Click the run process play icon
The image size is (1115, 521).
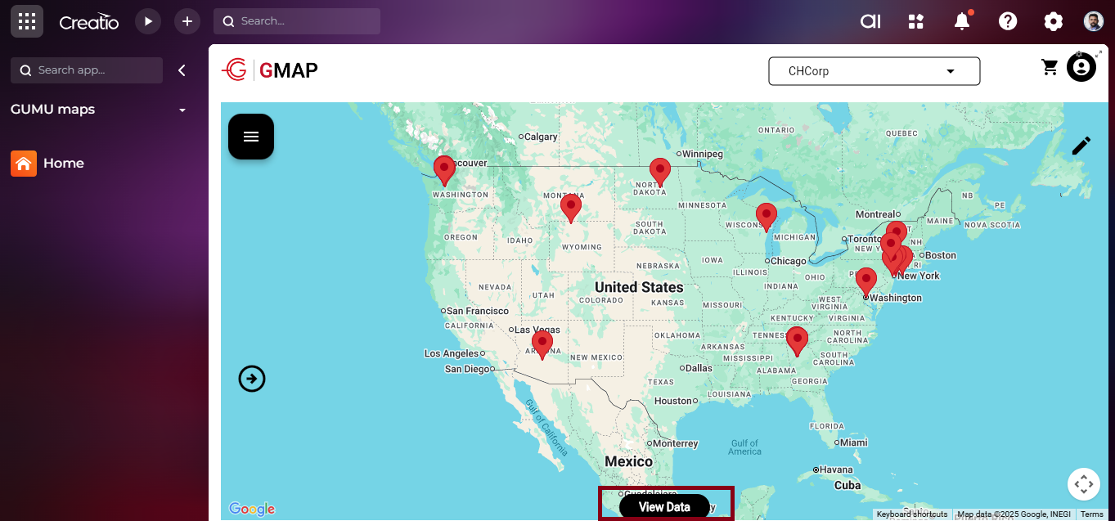coord(148,21)
